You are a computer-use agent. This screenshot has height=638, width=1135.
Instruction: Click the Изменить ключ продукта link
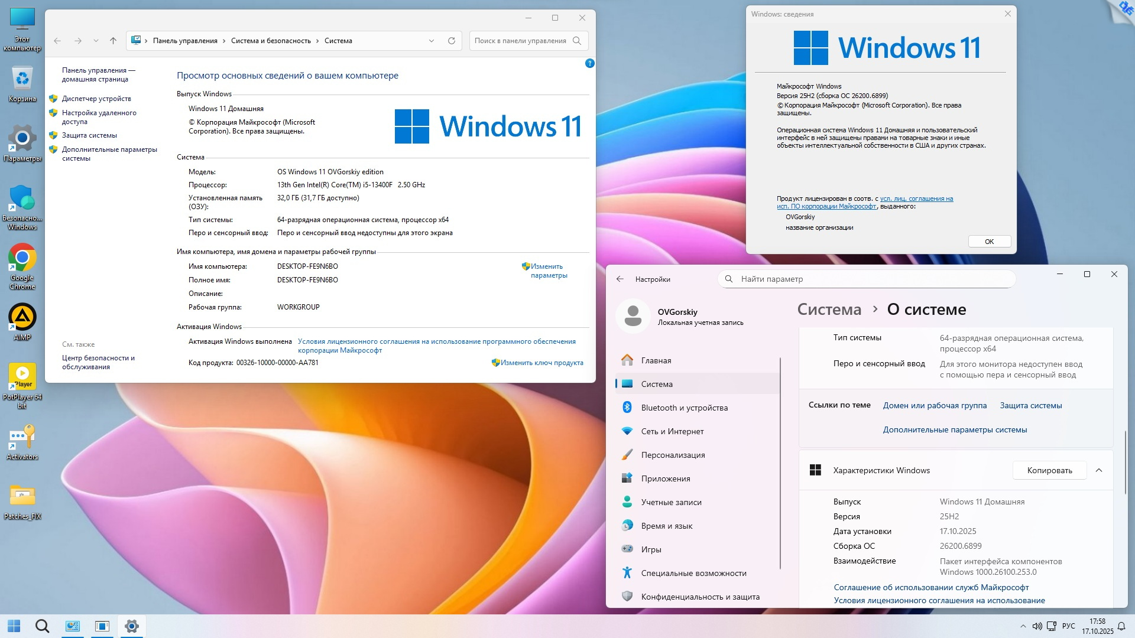(x=541, y=363)
